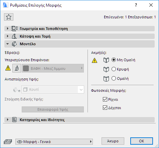Open the Κουτί texture mapping dropdown

tap(53, 89)
